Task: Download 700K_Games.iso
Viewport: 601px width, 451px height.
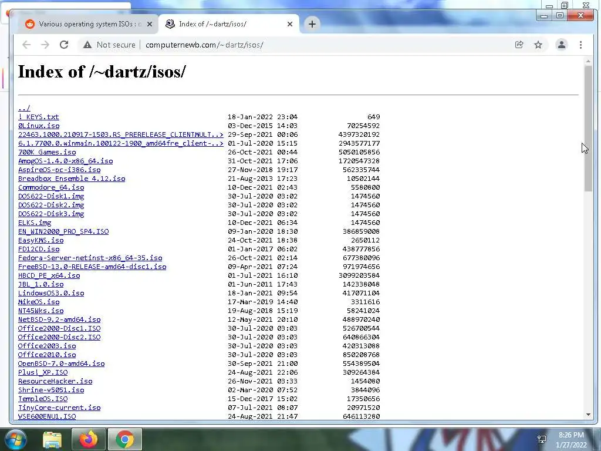Action: (x=47, y=152)
